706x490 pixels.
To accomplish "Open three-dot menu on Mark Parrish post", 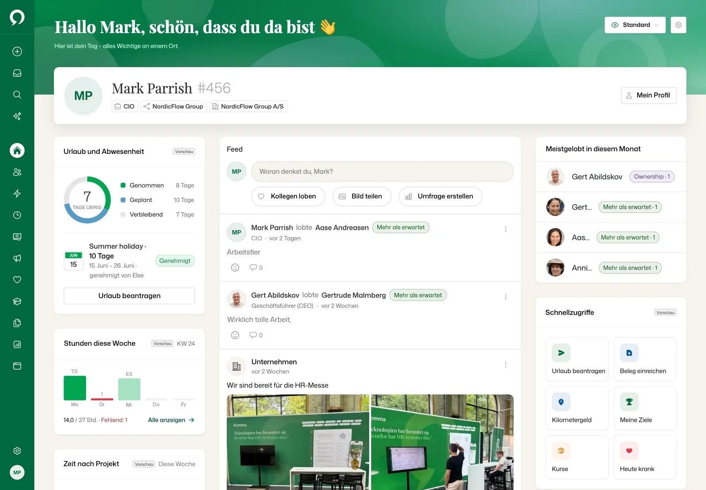I will 506,229.
